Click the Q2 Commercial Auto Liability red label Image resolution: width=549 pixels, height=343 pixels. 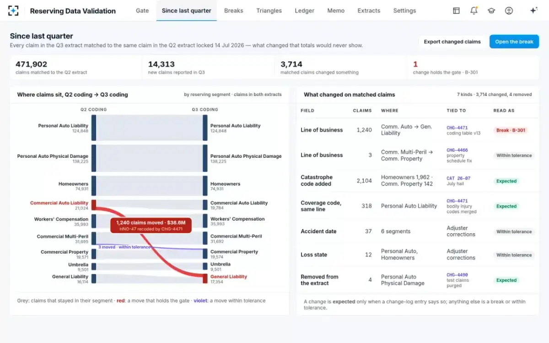(x=59, y=205)
